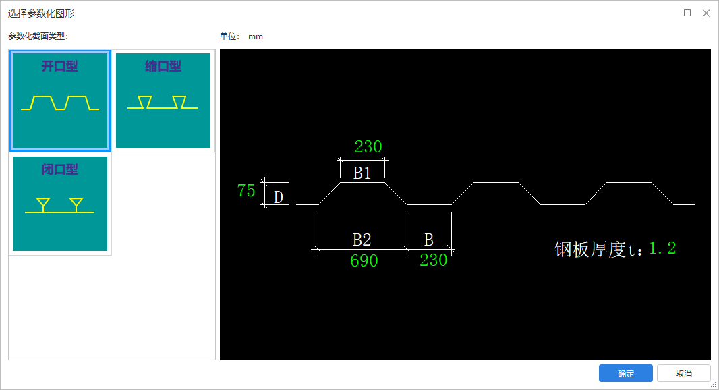Click the D dimension label
The image size is (719, 390).
pos(279,197)
